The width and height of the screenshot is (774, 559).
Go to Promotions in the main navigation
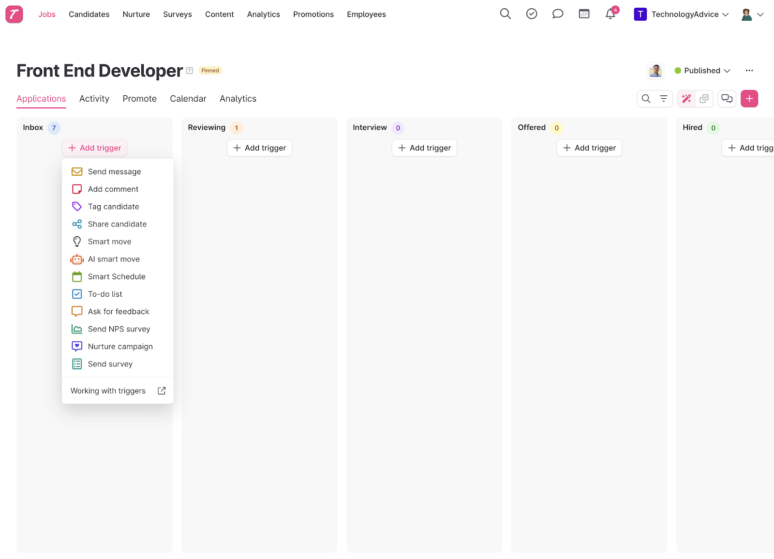coord(313,14)
